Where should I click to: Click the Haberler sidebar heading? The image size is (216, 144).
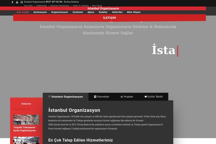pos(26,104)
